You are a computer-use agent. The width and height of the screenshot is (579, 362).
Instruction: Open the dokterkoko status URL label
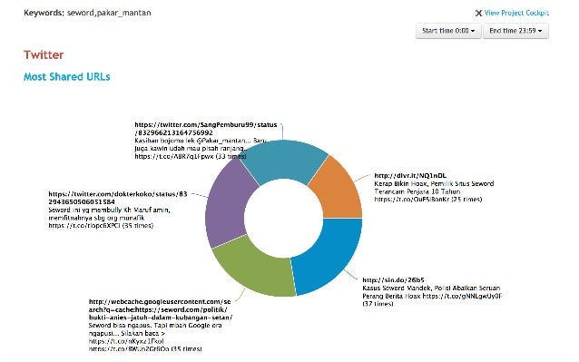click(x=118, y=198)
